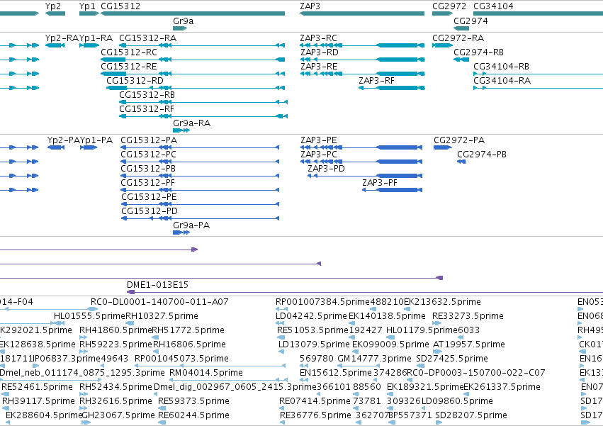
Task: Open the 'ZAP3' gene feature label
Action: click(310, 6)
